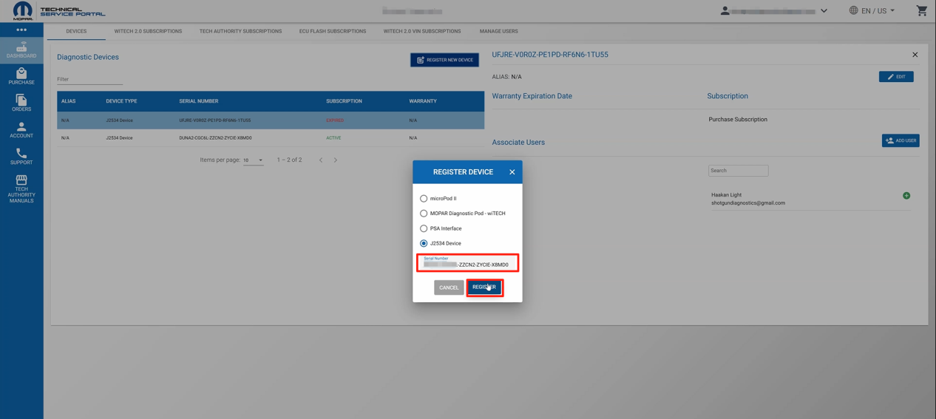Image resolution: width=936 pixels, height=419 pixels.
Task: Close the Register Device dialog
Action: tap(512, 172)
